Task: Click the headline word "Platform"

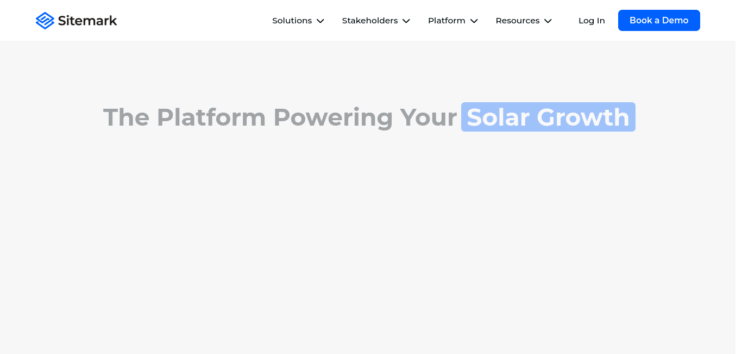Action: click(211, 117)
